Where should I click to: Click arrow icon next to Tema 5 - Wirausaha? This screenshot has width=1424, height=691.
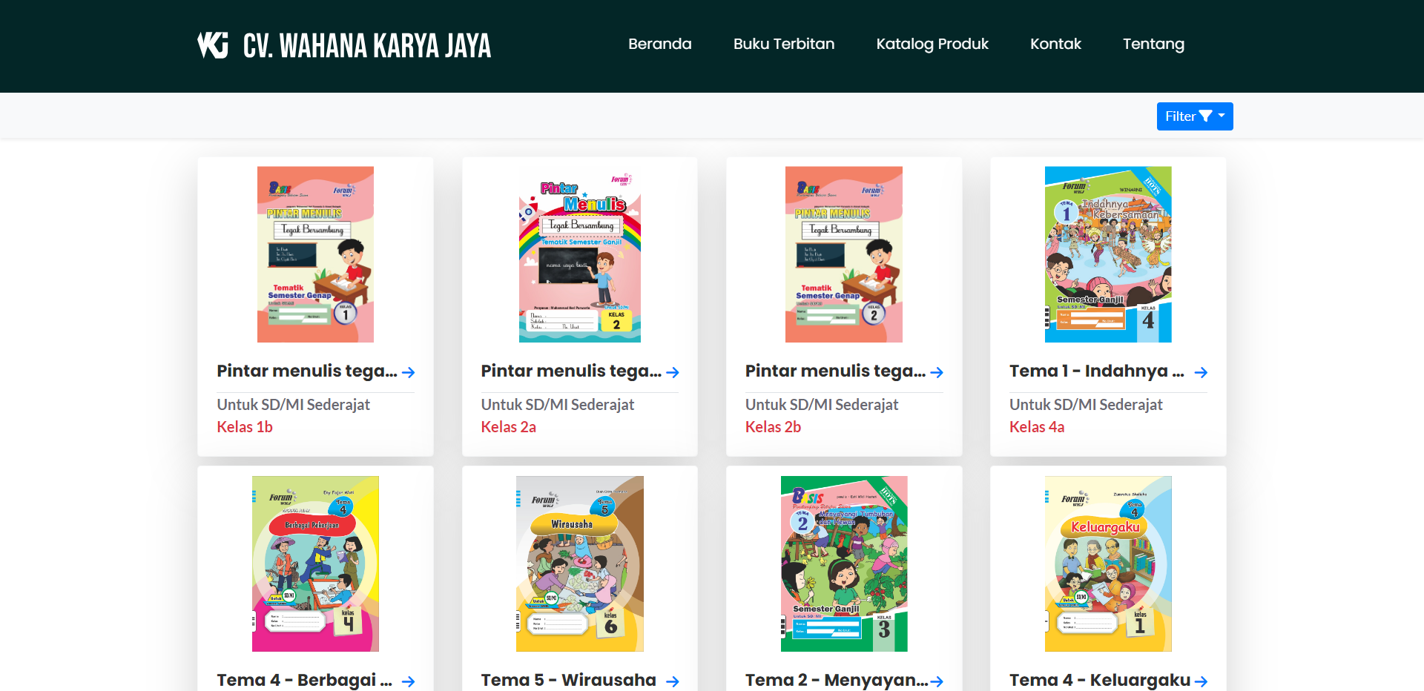(x=672, y=681)
